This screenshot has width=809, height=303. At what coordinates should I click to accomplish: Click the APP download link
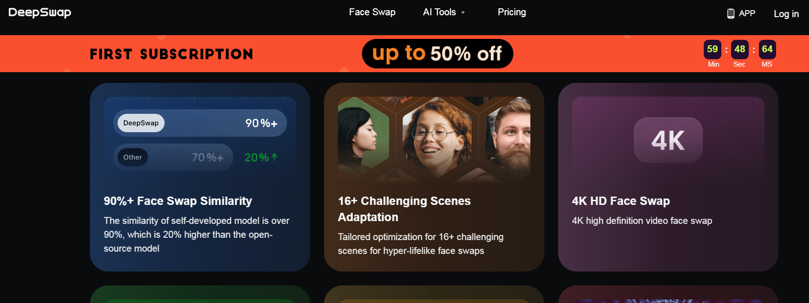tap(746, 13)
